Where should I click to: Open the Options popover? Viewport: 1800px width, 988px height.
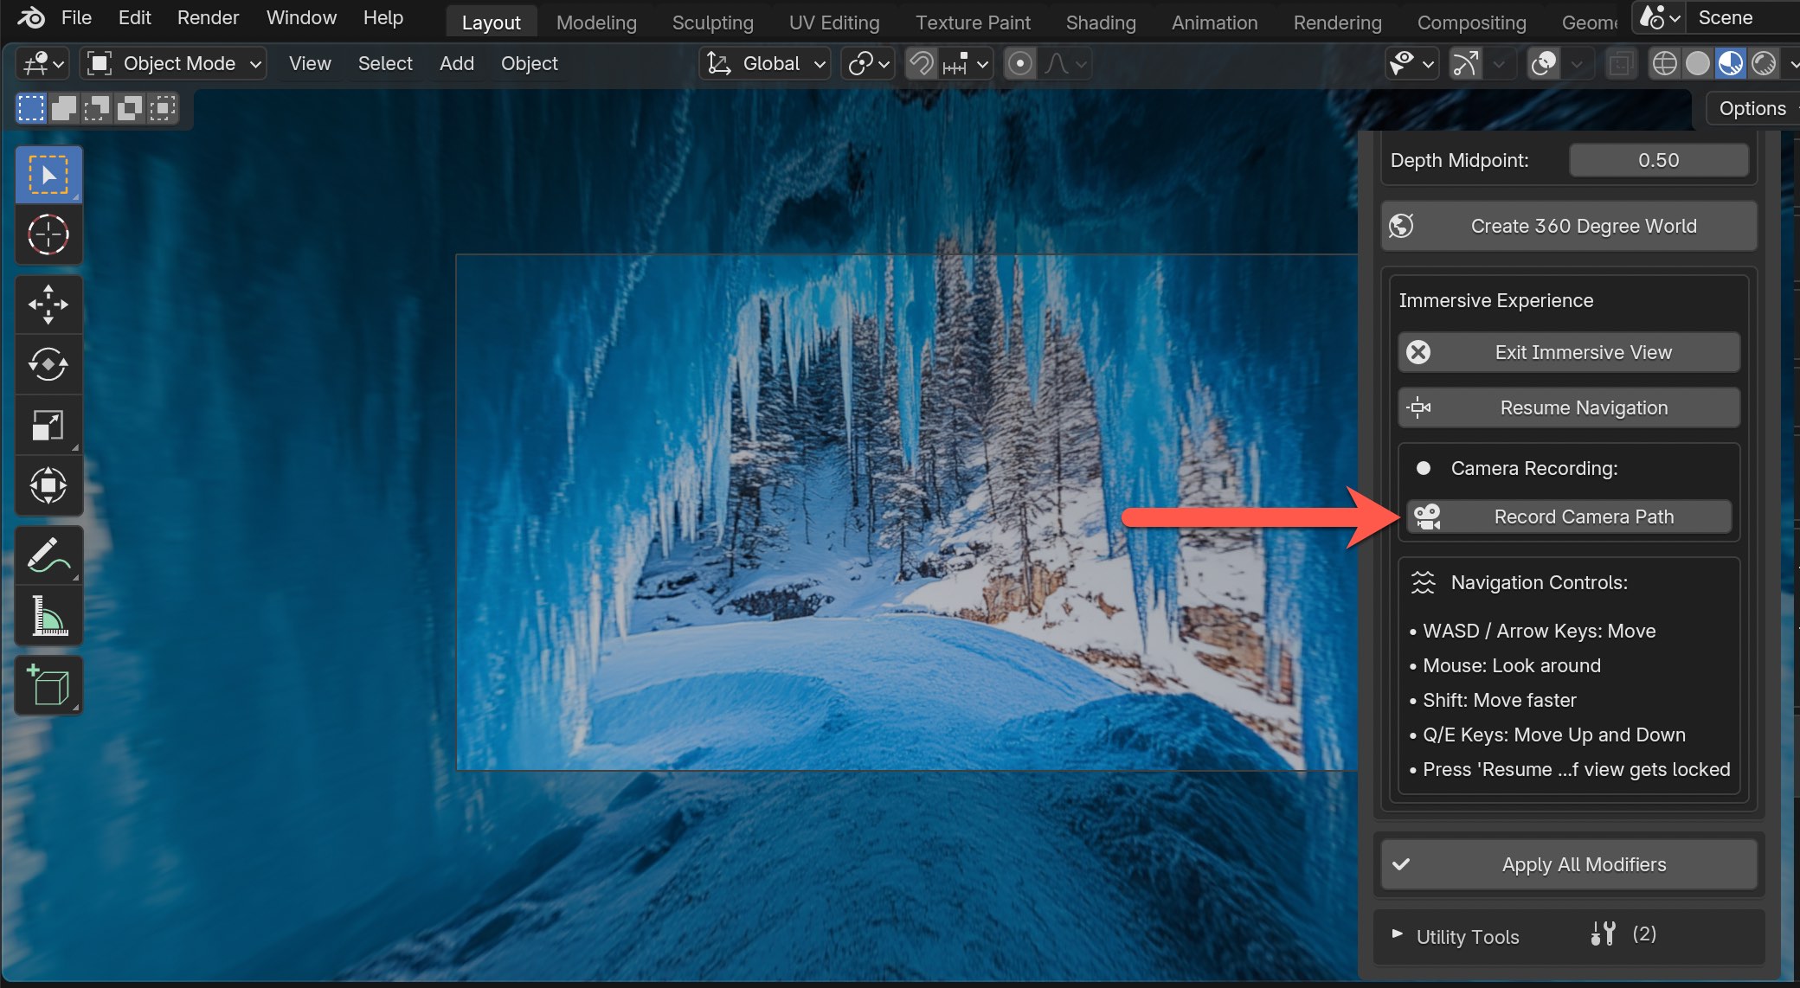(x=1752, y=108)
